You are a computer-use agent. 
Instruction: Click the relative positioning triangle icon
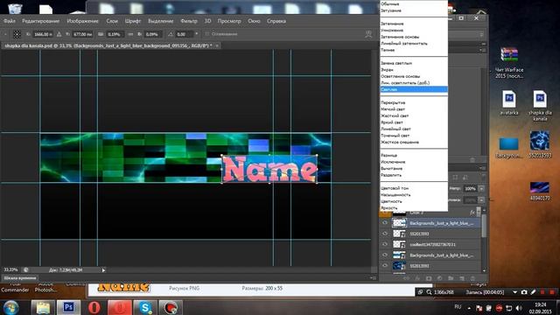click(59, 34)
